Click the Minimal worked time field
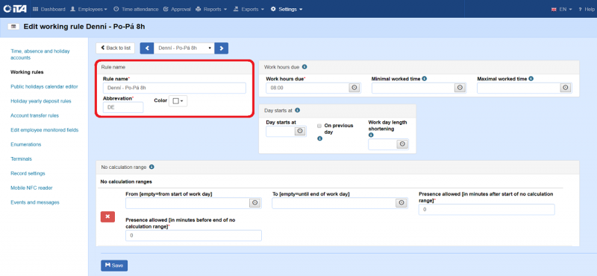This screenshot has height=276, width=597. [x=413, y=88]
